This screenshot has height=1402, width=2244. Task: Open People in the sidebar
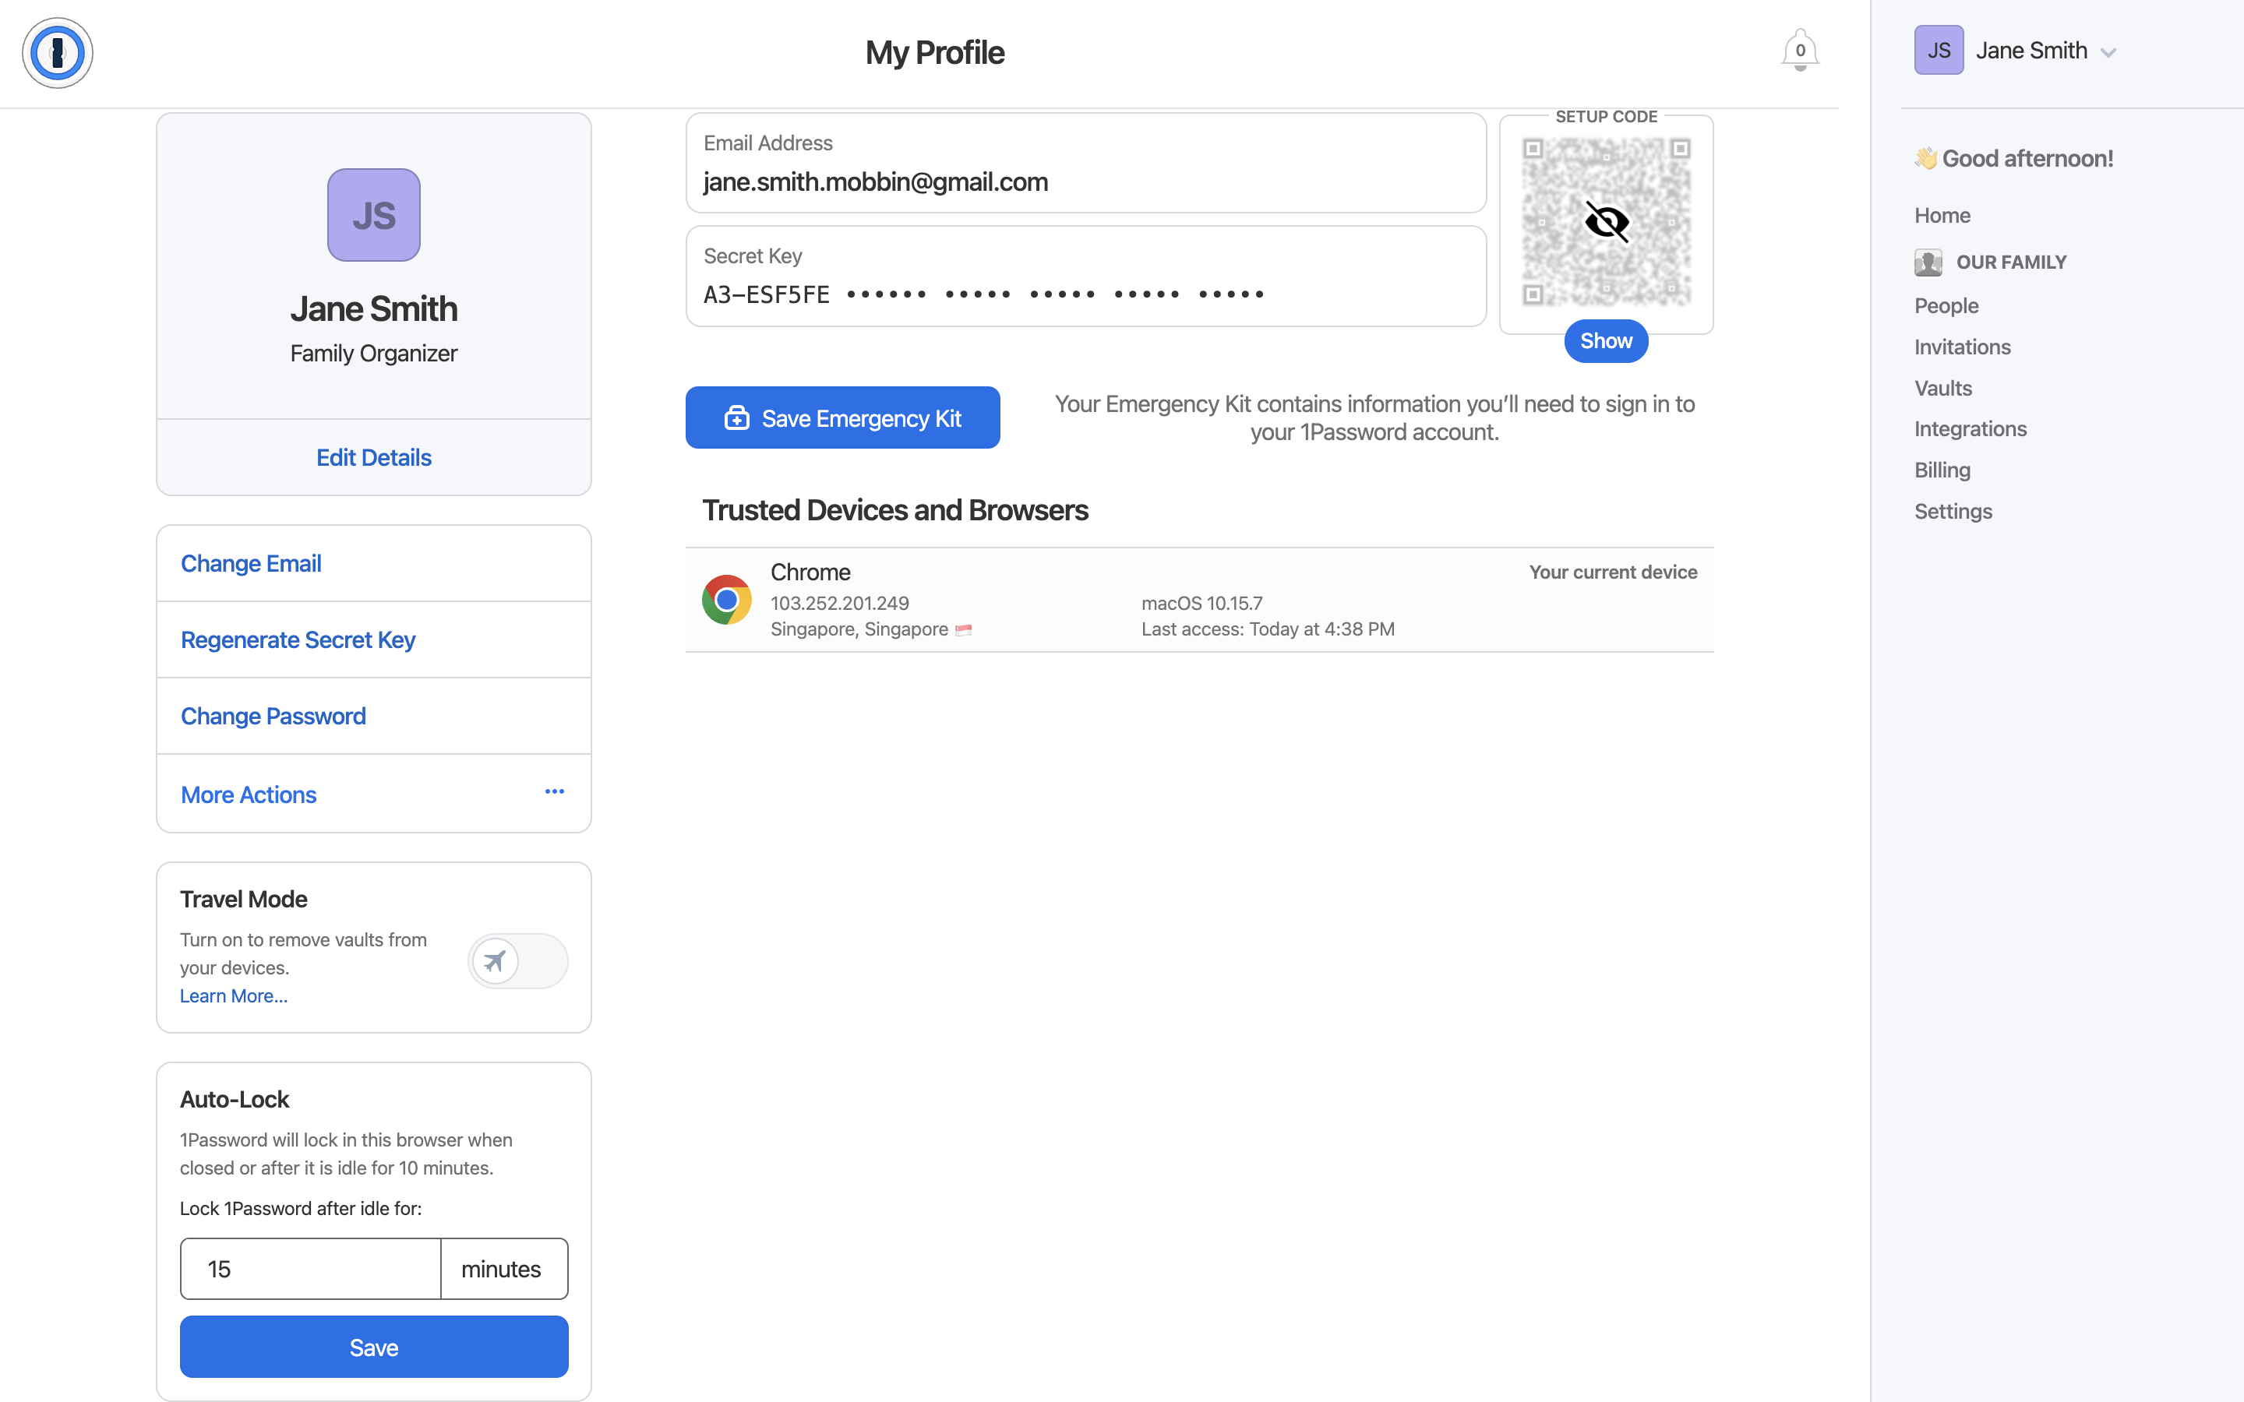tap(1946, 305)
